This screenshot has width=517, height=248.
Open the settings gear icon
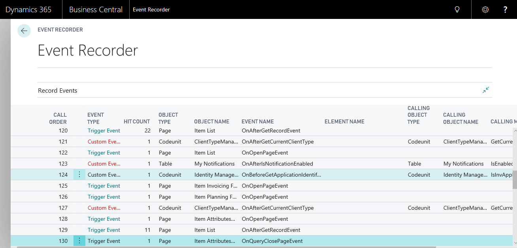pos(485,9)
